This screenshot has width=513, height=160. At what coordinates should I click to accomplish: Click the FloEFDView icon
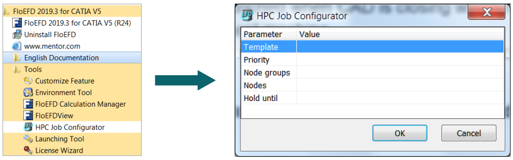coord(28,115)
